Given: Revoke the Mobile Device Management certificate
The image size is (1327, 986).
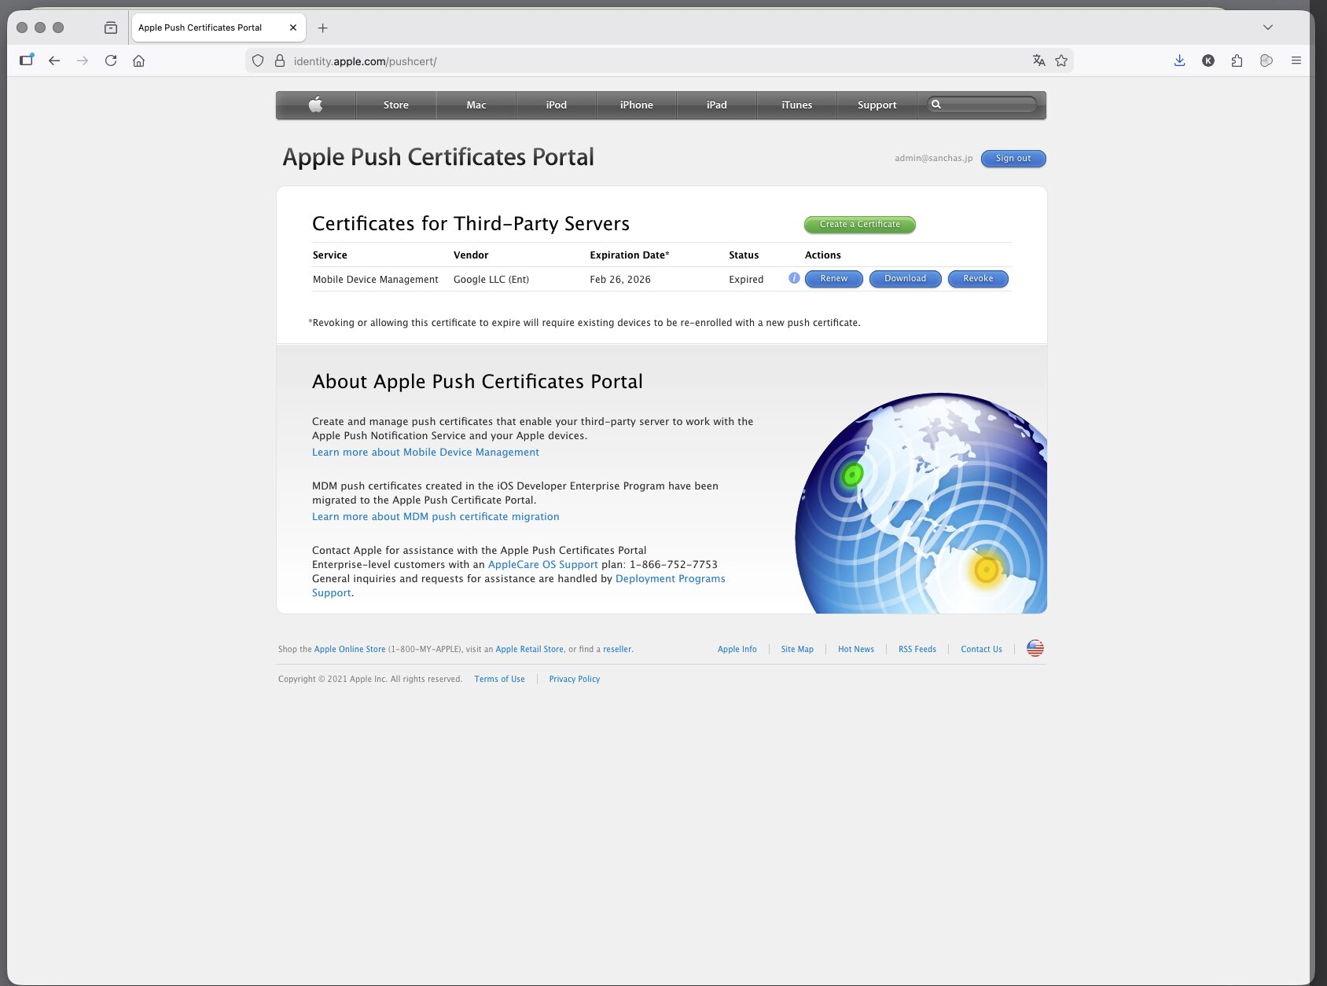Looking at the screenshot, I should click(977, 279).
